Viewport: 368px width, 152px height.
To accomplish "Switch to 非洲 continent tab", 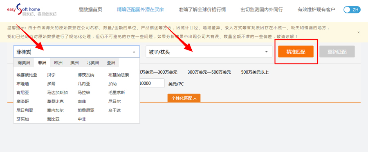I will coord(42,63).
